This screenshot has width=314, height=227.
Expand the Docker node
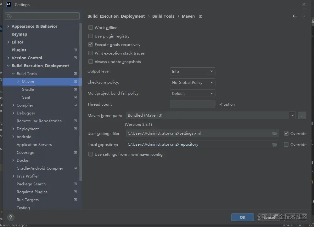[x=13, y=160]
